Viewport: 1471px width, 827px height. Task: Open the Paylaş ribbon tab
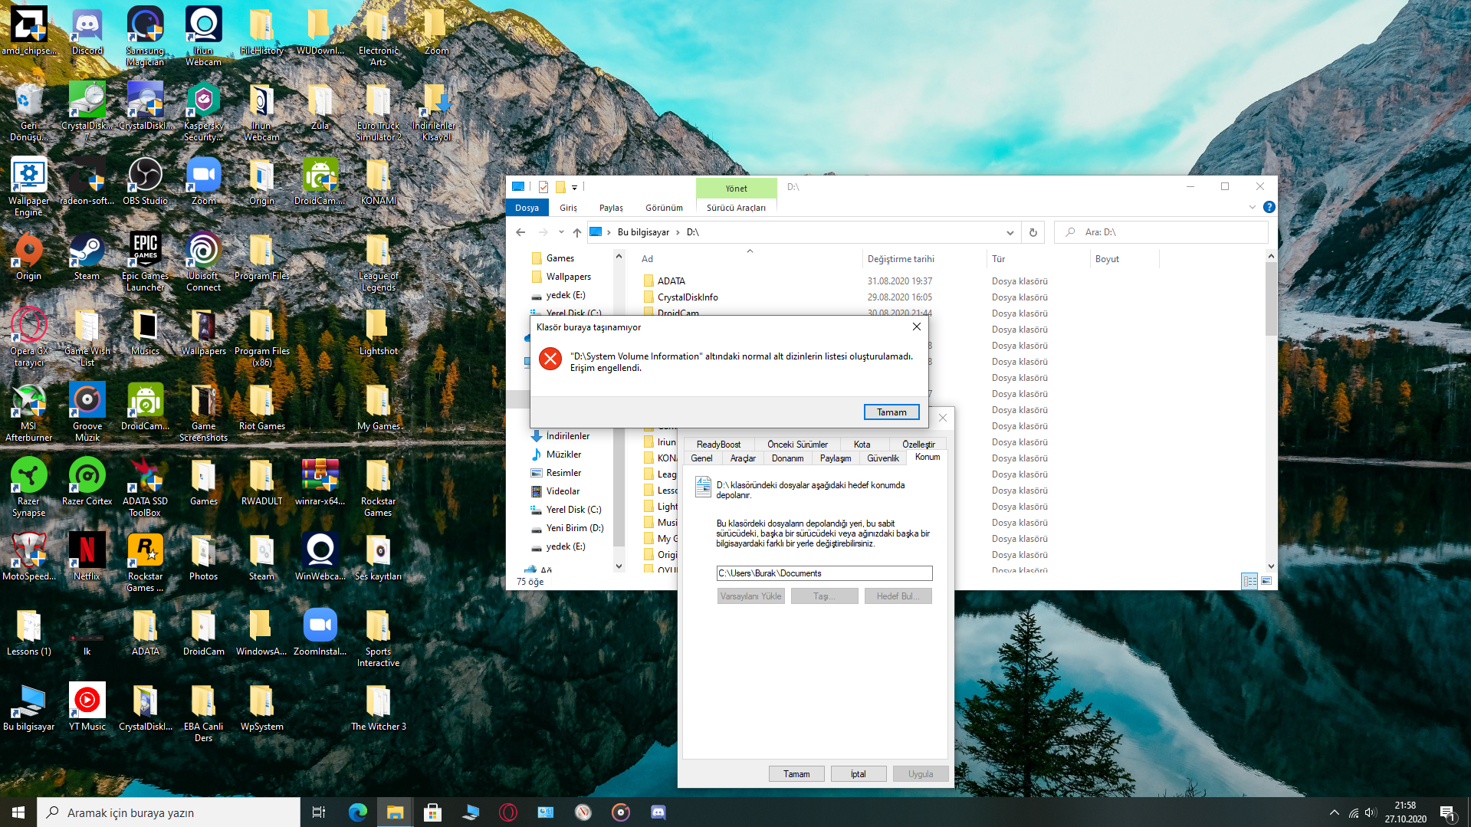(x=611, y=208)
